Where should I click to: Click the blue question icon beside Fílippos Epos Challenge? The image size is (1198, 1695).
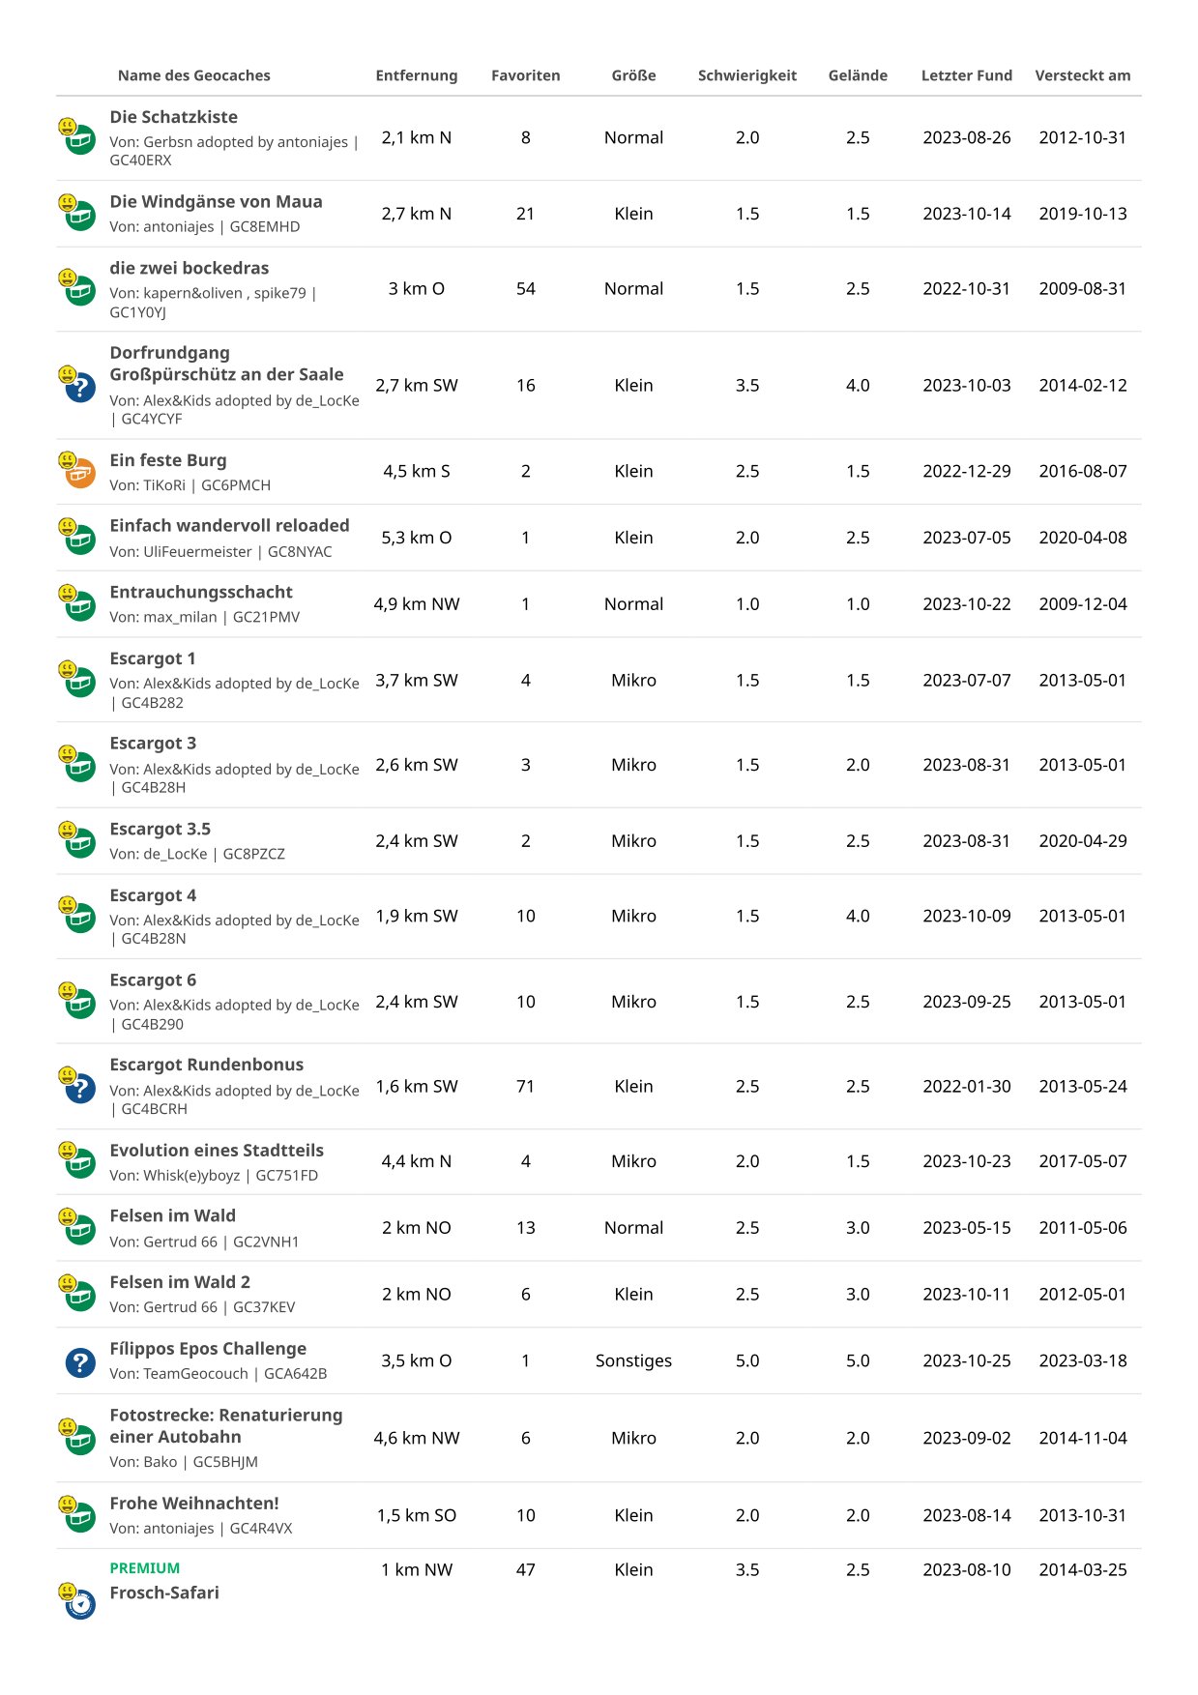[x=79, y=1361]
